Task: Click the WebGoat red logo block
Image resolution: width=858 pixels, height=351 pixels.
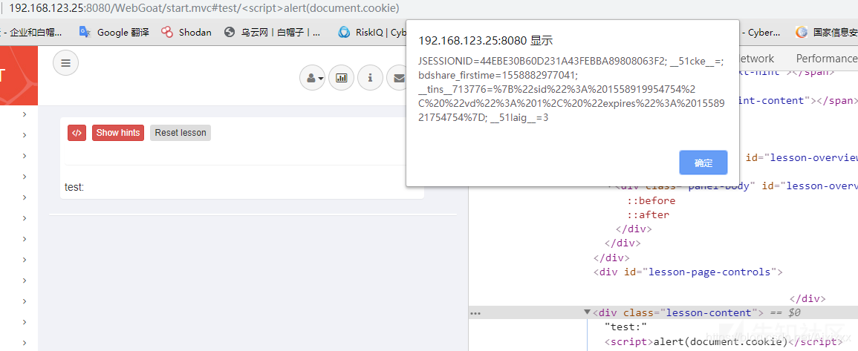Action: point(19,76)
